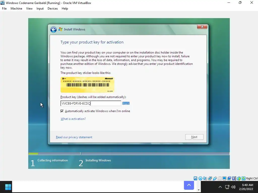258x193 pixels.
Task: Click the CPU virtualization indicator in the status bar
Action: pos(234,178)
